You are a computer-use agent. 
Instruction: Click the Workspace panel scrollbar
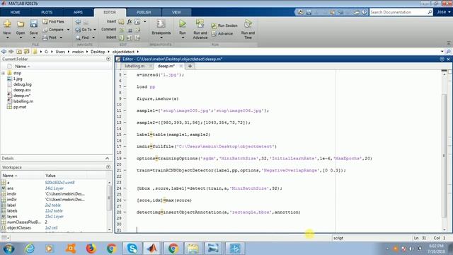pos(109,198)
